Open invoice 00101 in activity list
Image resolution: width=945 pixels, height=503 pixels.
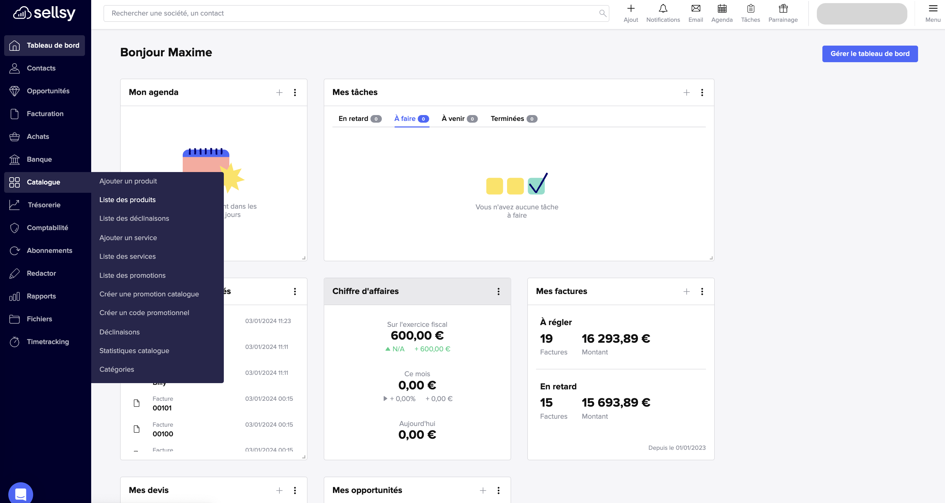point(162,408)
